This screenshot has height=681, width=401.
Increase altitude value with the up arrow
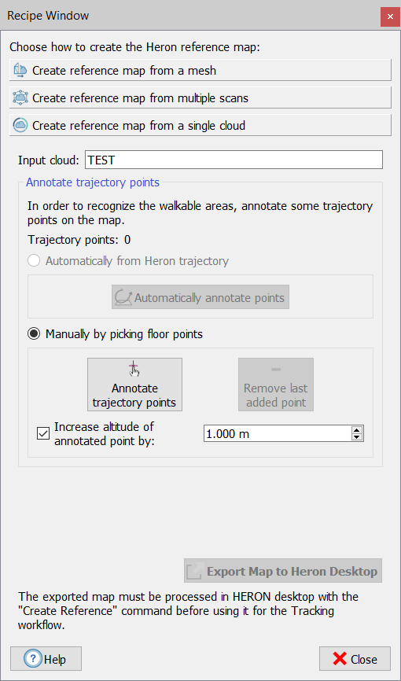pos(357,430)
